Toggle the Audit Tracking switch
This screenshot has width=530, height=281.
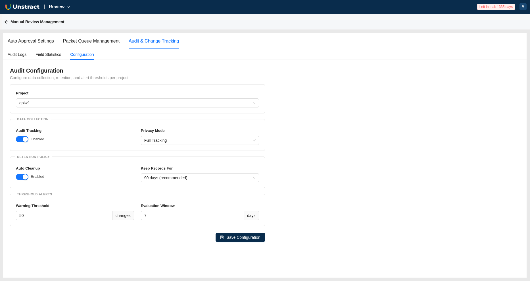coord(22,139)
